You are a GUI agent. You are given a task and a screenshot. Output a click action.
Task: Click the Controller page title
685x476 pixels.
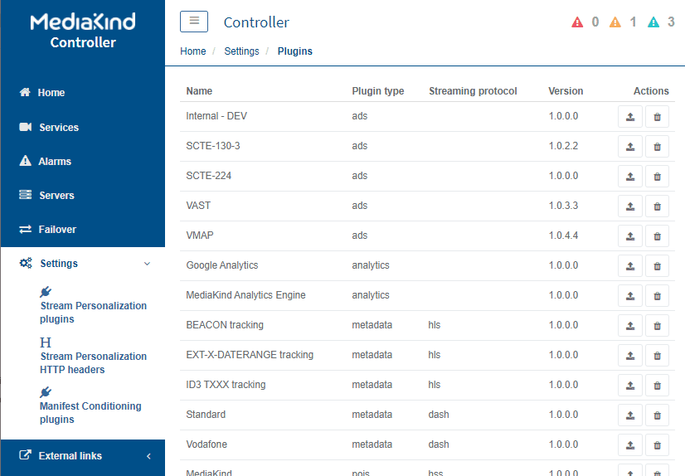[256, 22]
